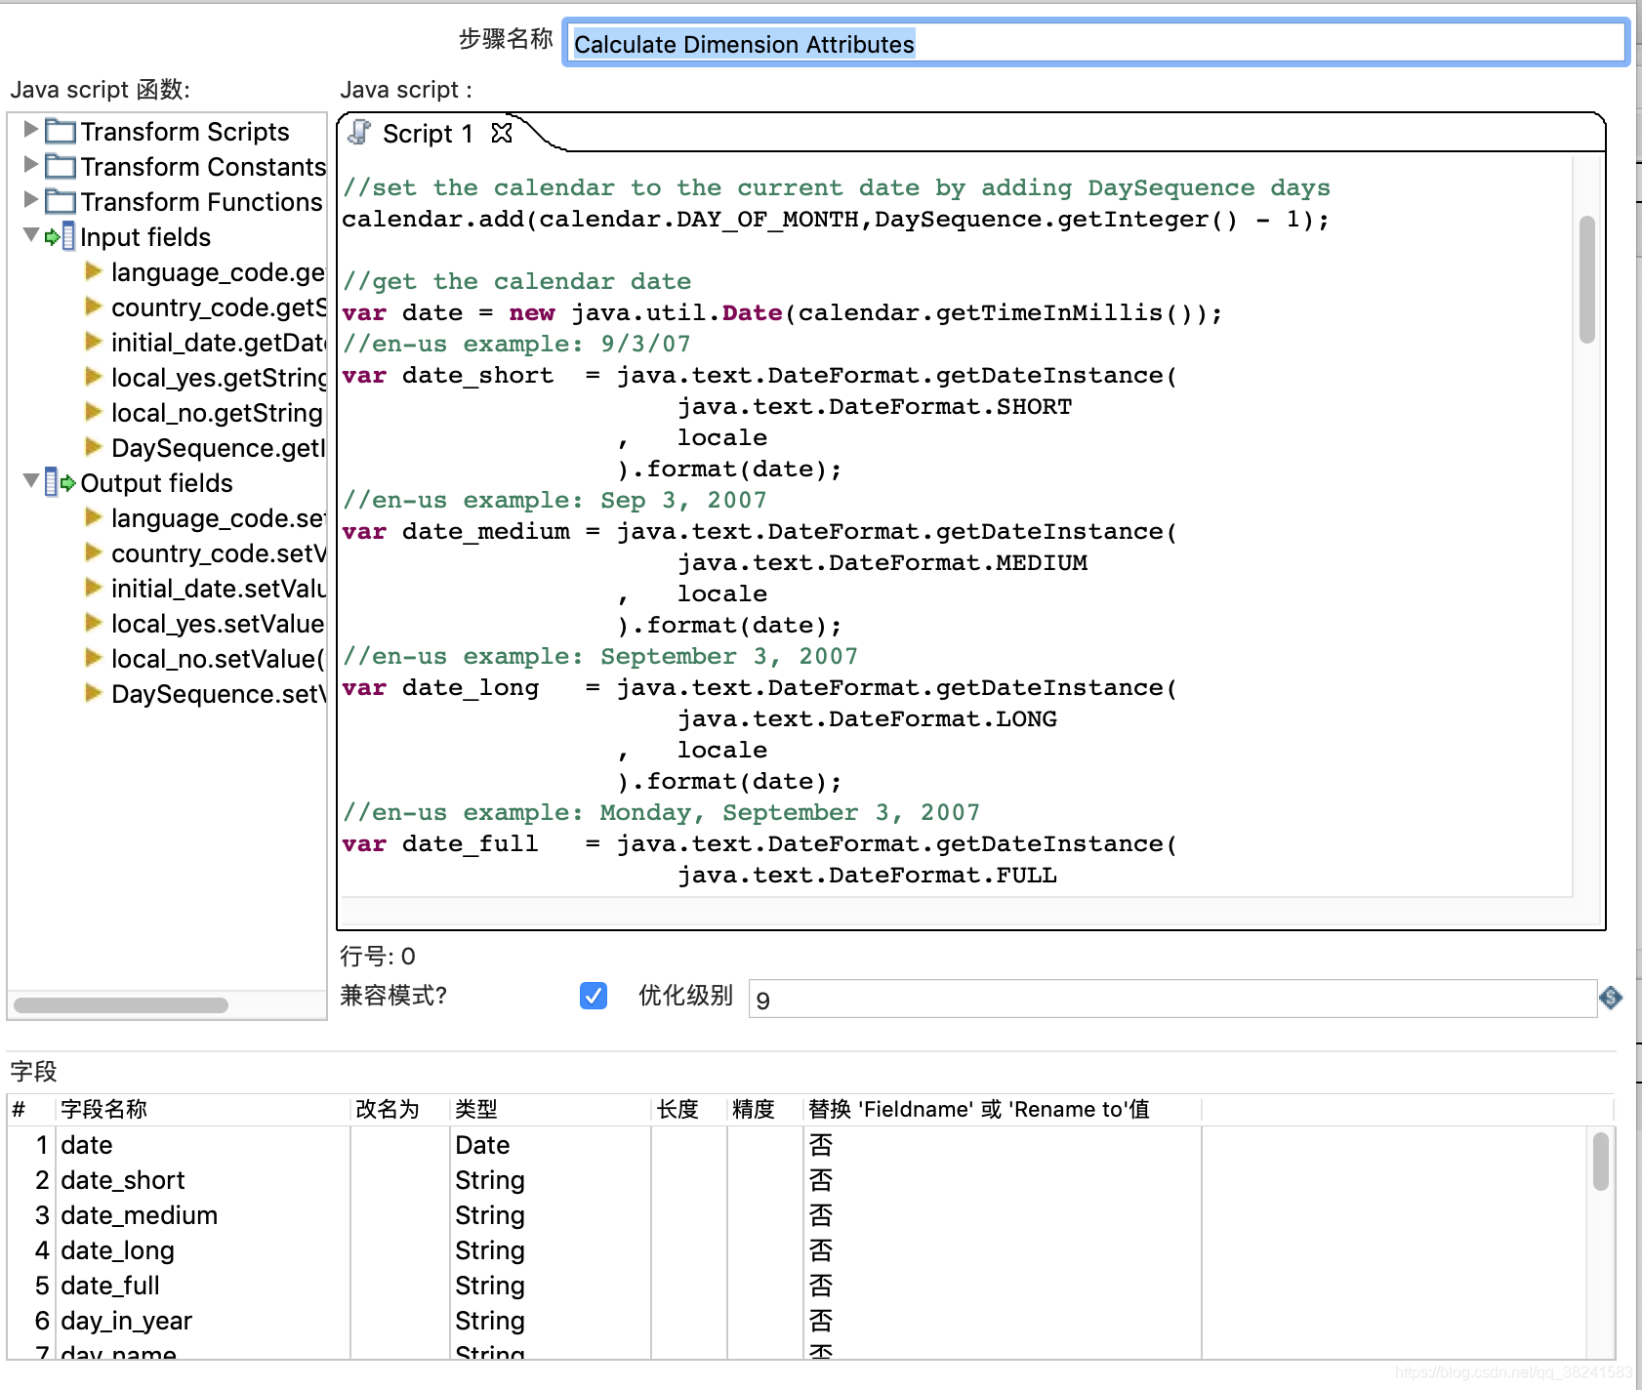The height and width of the screenshot is (1390, 1642).
Task: Select the date_medium field name cell
Action: pos(202,1214)
